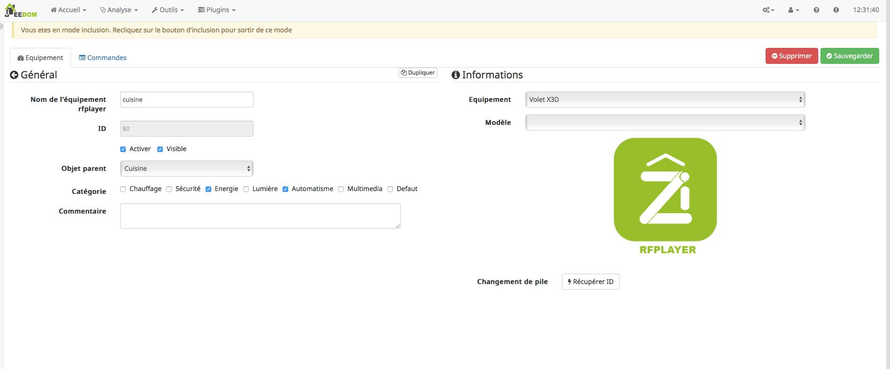Click the Récupérer ID button
Viewport: 890px width, 369px height.
point(591,282)
